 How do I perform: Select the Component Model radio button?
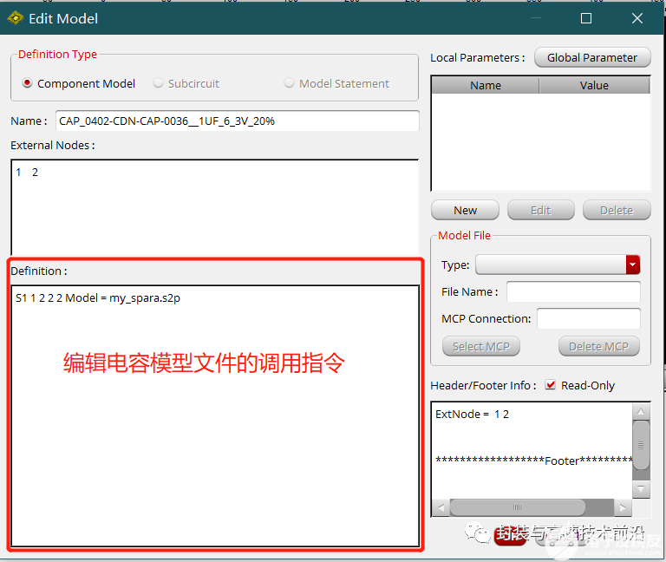pyautogui.click(x=27, y=83)
